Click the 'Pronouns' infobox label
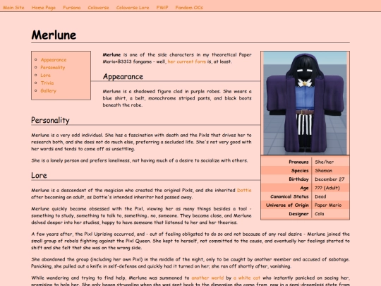Image resolution: width=381 pixels, height=286 pixels. point(298,162)
